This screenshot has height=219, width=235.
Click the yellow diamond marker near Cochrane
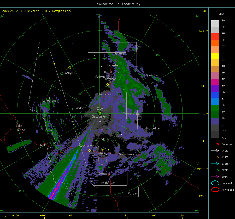point(89,150)
